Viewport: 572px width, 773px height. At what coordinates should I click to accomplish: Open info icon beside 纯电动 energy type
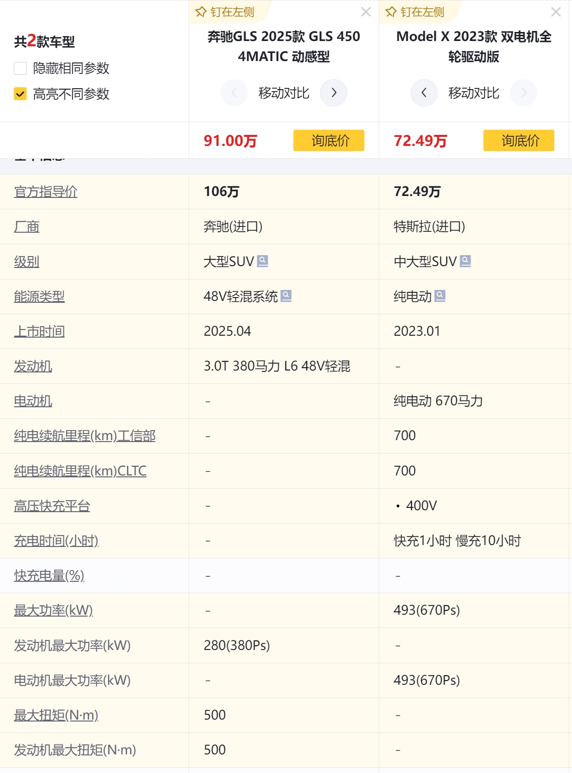click(x=440, y=296)
